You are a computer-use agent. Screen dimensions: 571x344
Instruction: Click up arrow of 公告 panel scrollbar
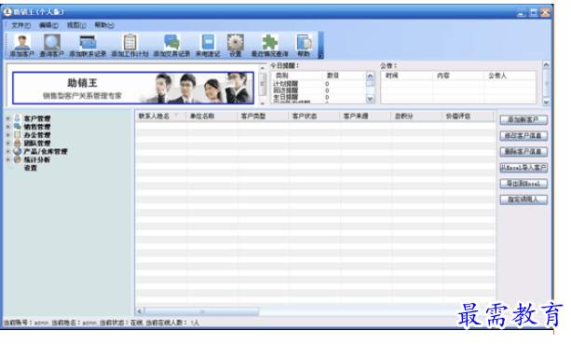546,65
